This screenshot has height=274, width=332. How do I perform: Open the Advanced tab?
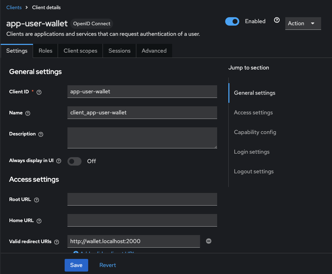point(154,51)
